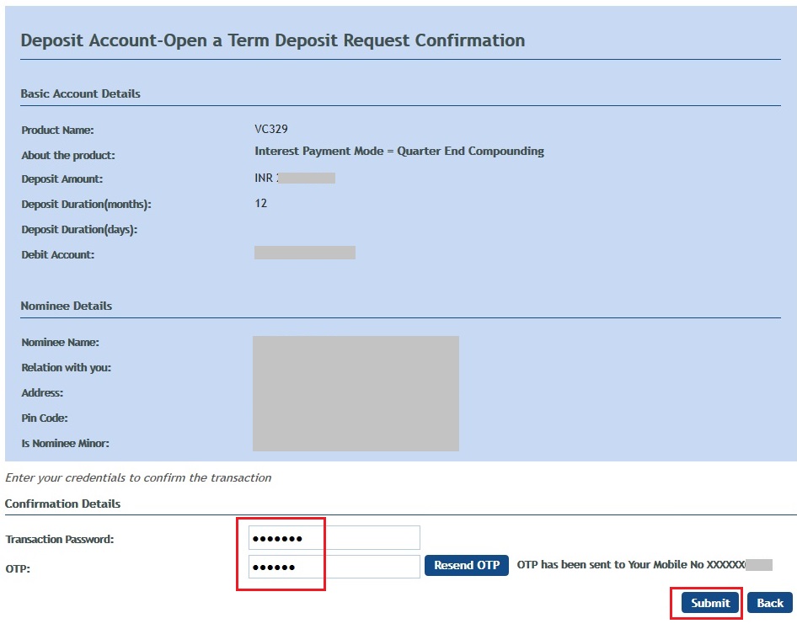Click the 'Basic Account Details' section header
This screenshot has height=629, width=797.
(x=80, y=93)
